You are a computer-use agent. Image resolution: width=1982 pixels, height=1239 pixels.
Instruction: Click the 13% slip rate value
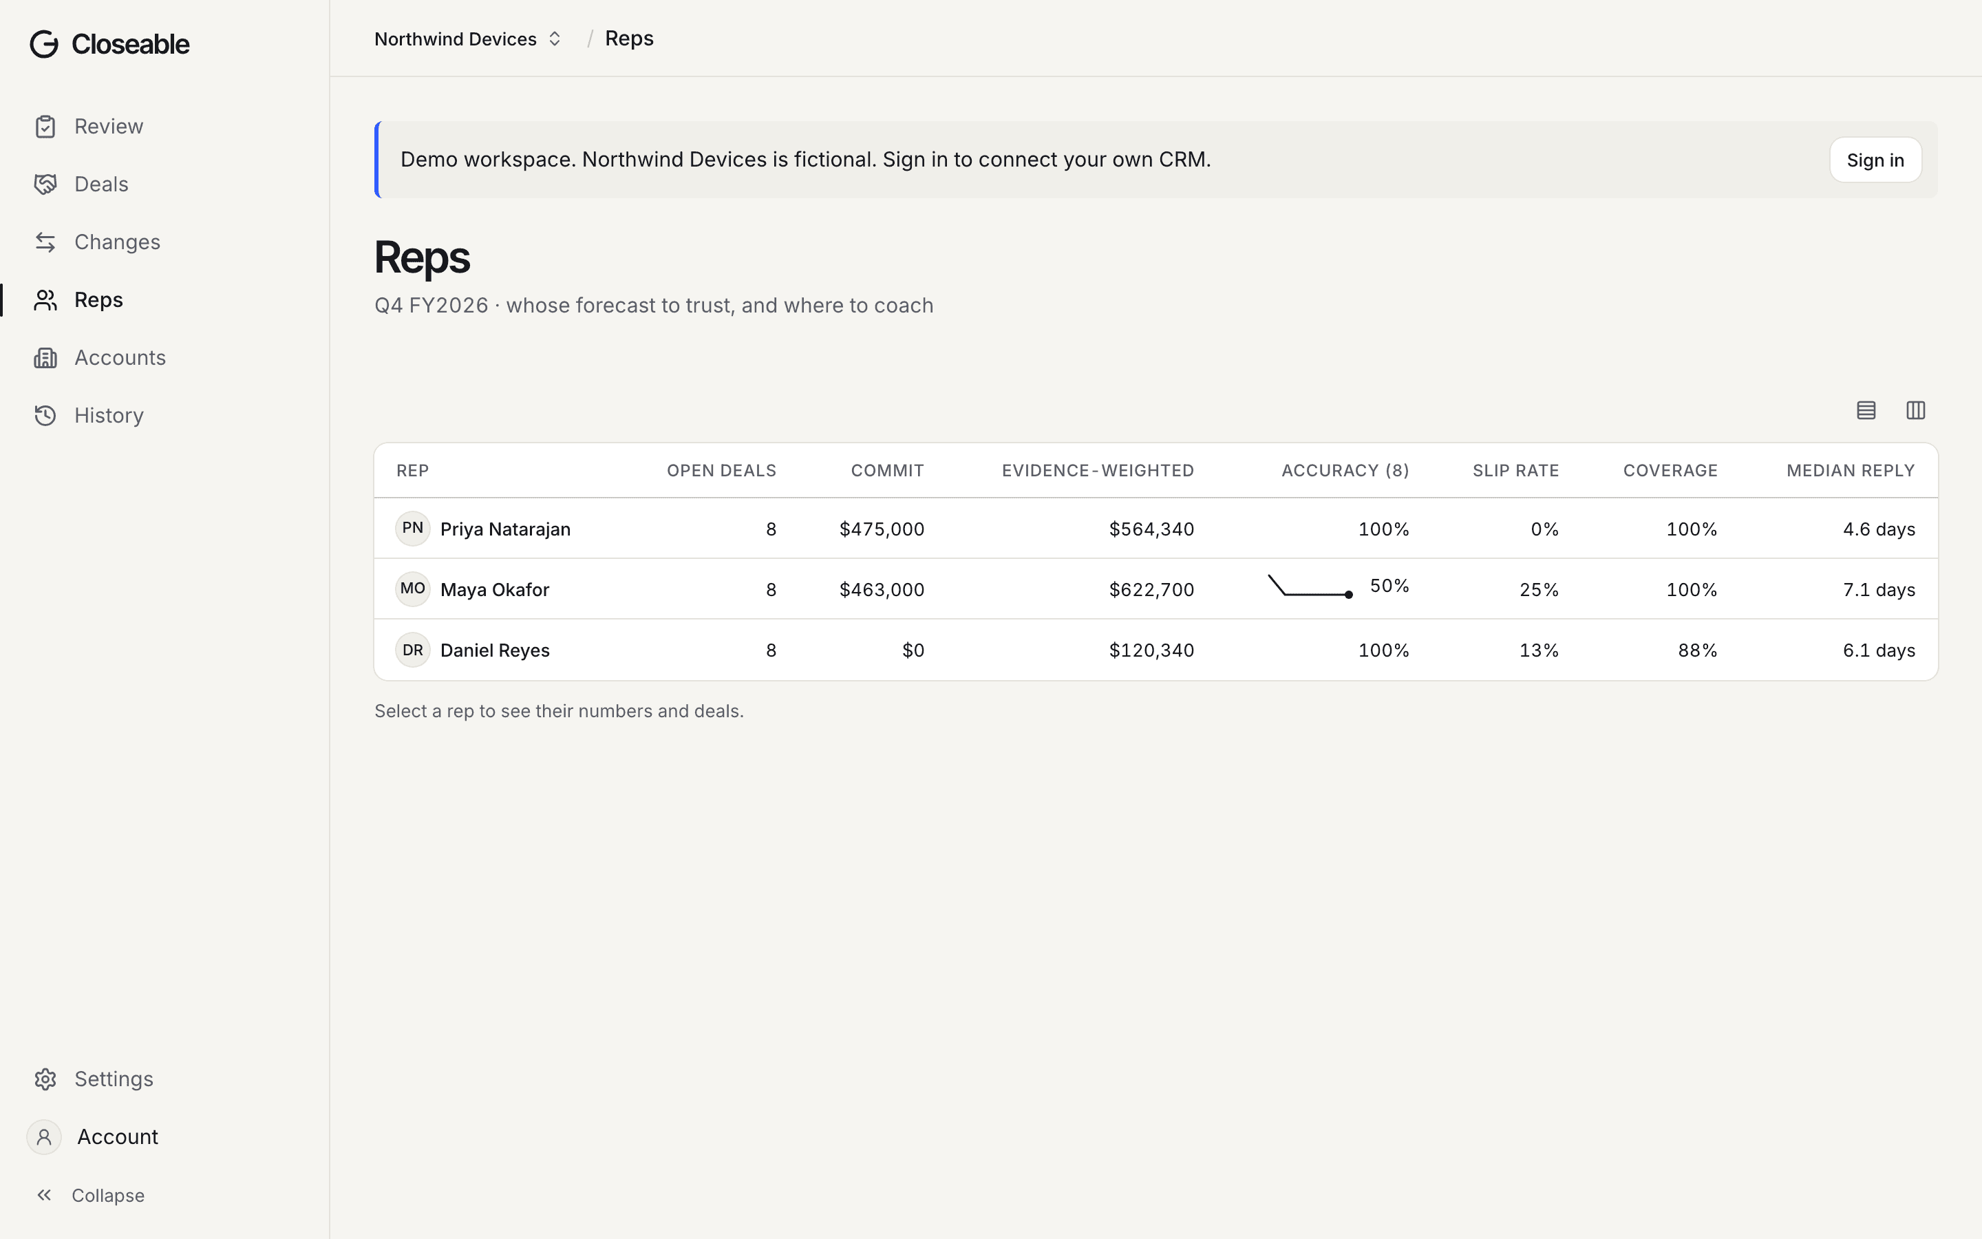1539,650
